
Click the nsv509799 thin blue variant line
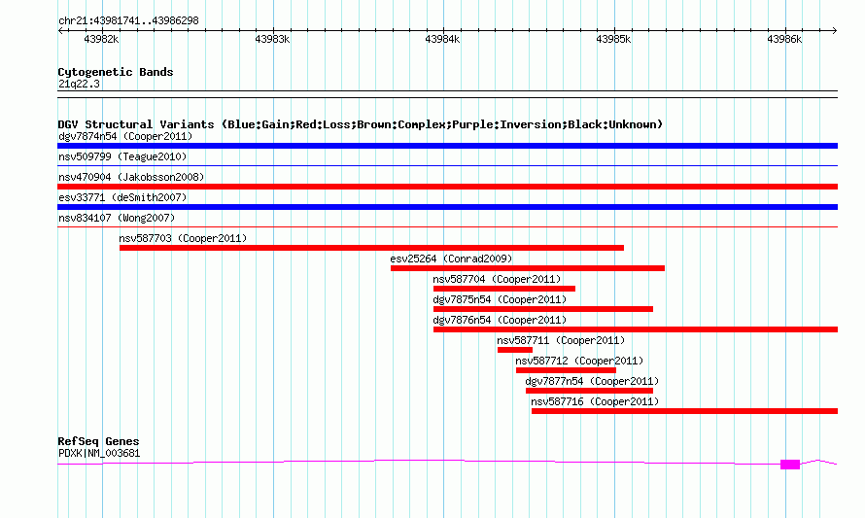447,165
